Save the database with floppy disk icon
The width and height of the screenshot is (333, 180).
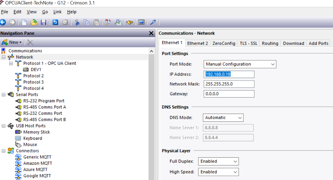click(44, 22)
